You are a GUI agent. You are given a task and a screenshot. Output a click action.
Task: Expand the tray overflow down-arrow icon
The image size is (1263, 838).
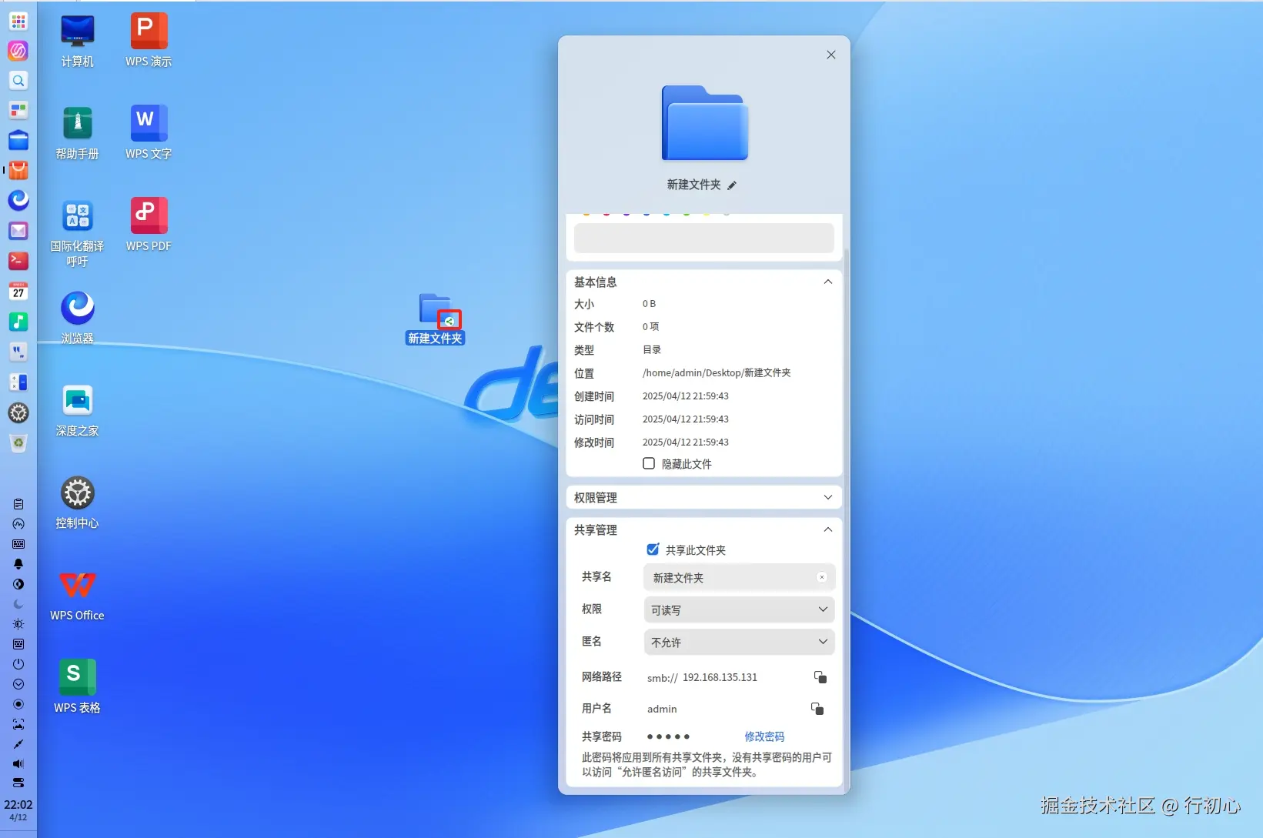tap(18, 684)
